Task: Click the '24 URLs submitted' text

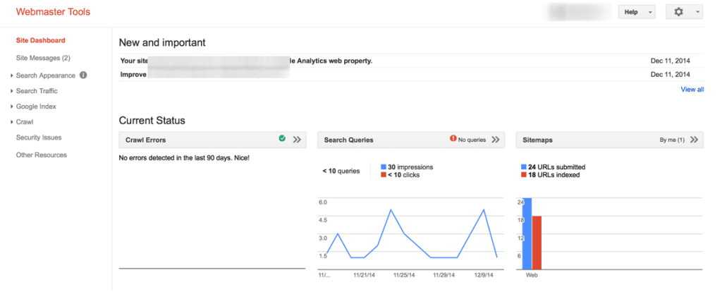Action: 557,167
